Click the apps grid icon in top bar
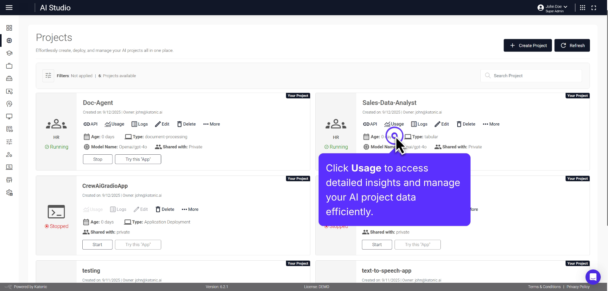This screenshot has width=608, height=291. click(x=582, y=7)
